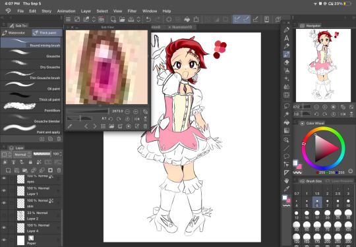This screenshot has width=356, height=247.
Task: Hide the eyes layer
Action: click(4, 178)
